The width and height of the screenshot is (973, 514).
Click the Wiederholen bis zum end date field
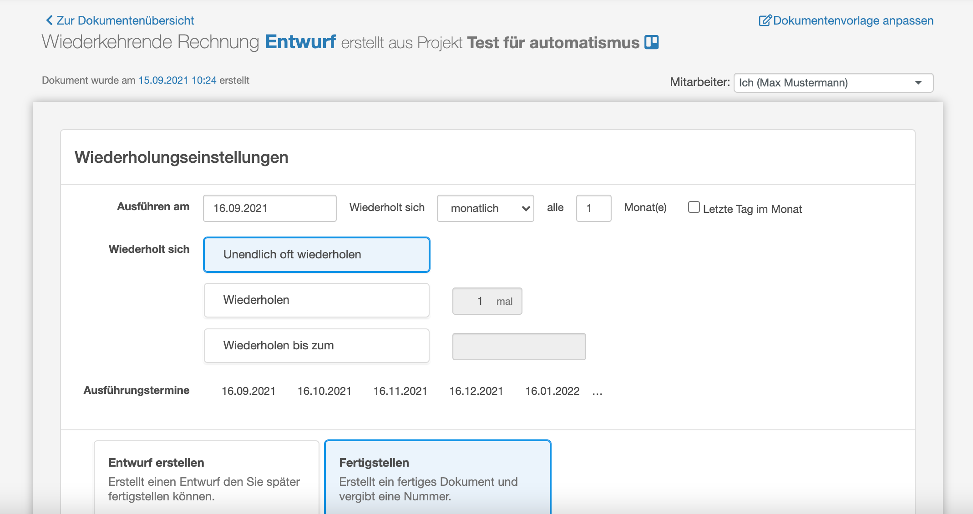point(519,347)
